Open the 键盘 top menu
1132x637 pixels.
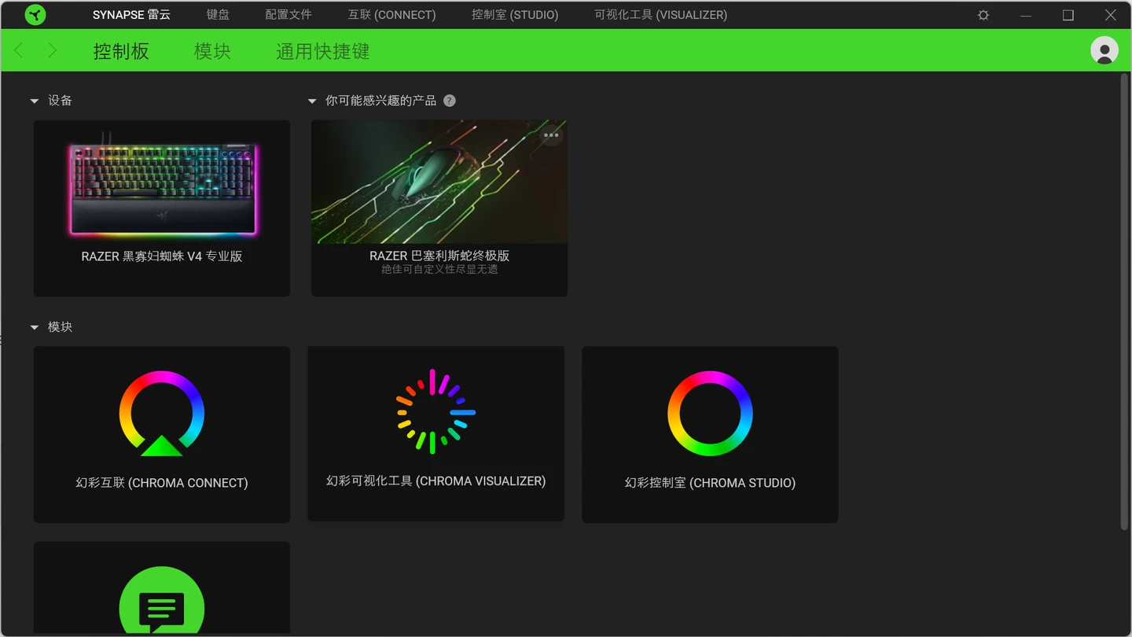pyautogui.click(x=218, y=15)
